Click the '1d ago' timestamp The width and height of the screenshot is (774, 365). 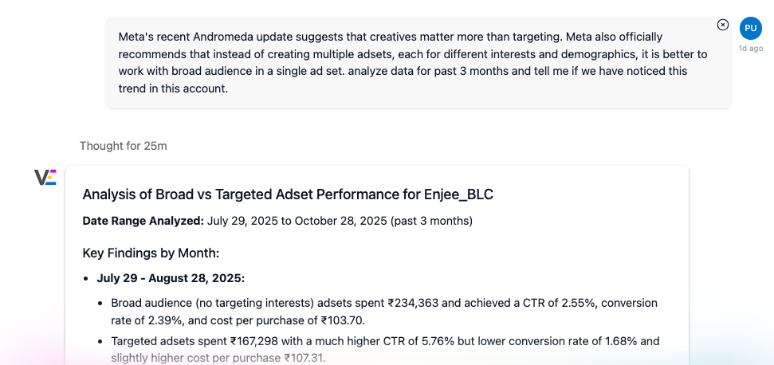tap(750, 49)
